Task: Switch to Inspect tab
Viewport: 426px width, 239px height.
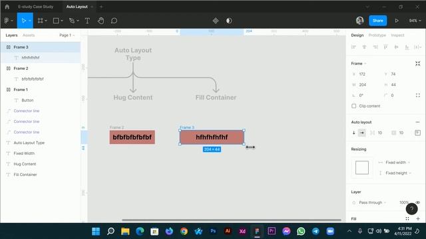Action: coord(397,35)
